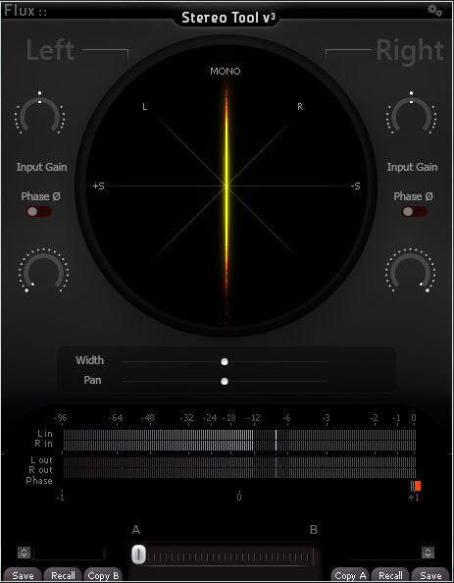Open preset A selector arrows

[x=25, y=553]
